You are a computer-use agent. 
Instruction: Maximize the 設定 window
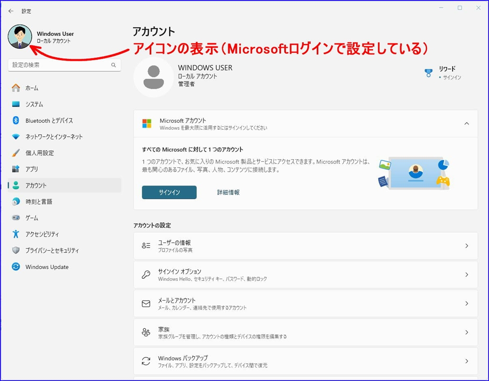460,8
